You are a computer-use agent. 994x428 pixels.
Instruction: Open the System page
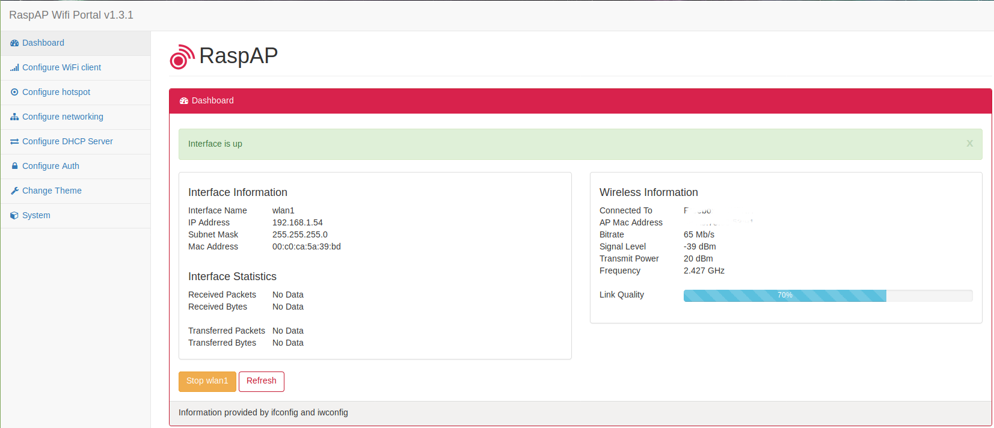[x=76, y=216]
